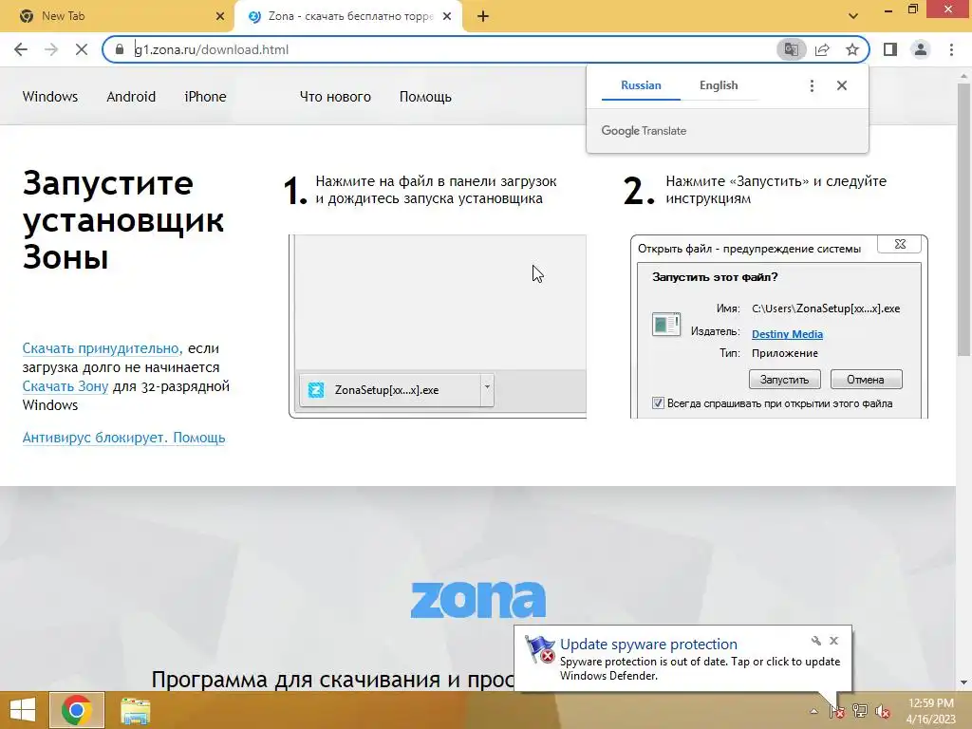Viewport: 972px width, 729px height.
Task: Click the Скачать принудительно link
Action: click(102, 348)
